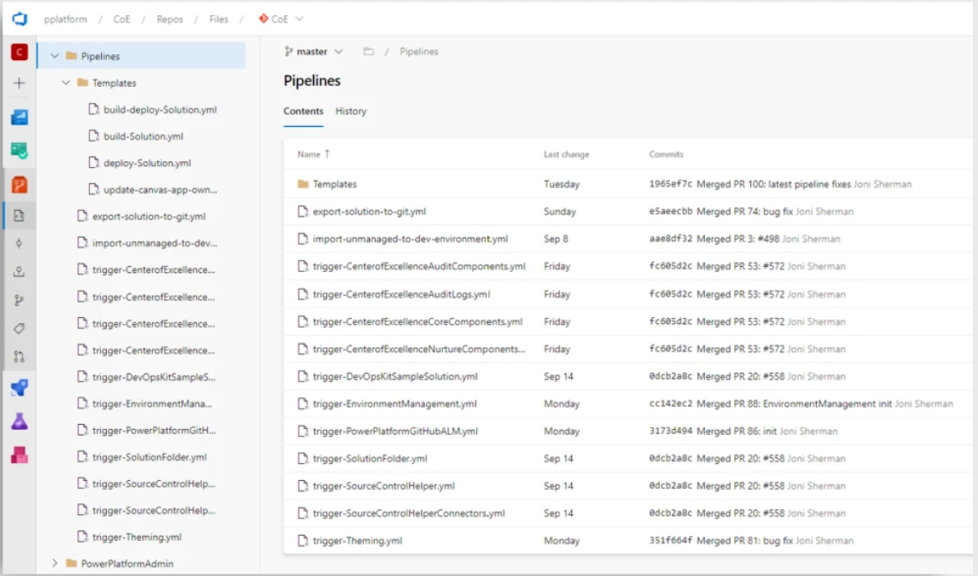Collapse the Templates folder in tree
The image size is (978, 576).
[66, 83]
